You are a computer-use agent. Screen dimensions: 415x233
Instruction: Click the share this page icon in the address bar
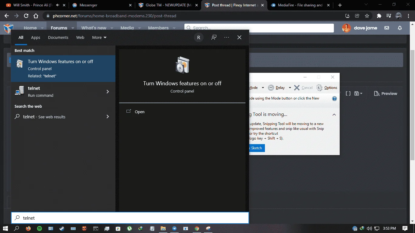tap(357, 16)
